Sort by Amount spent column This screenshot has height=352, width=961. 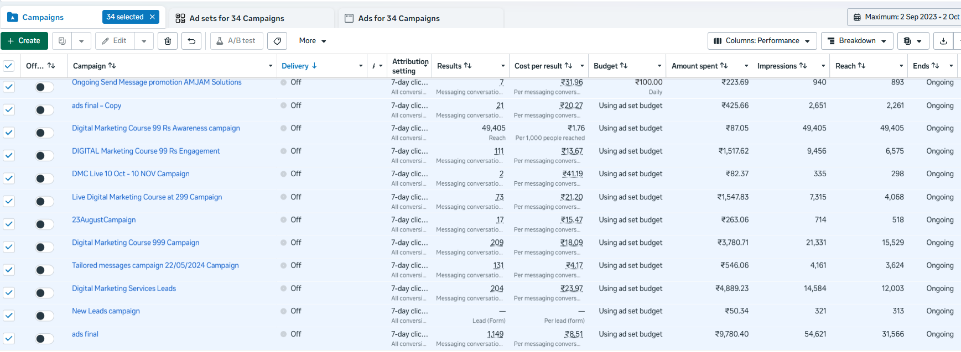coord(699,66)
